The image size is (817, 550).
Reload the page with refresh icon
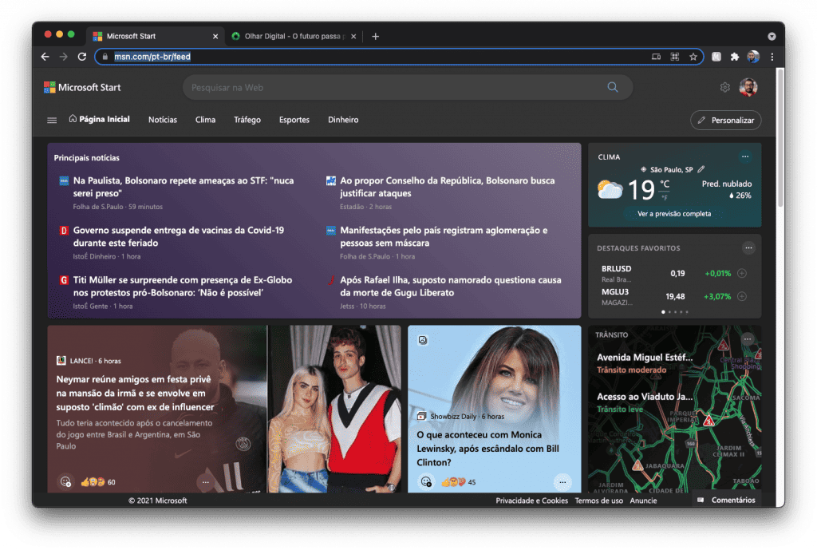point(82,57)
